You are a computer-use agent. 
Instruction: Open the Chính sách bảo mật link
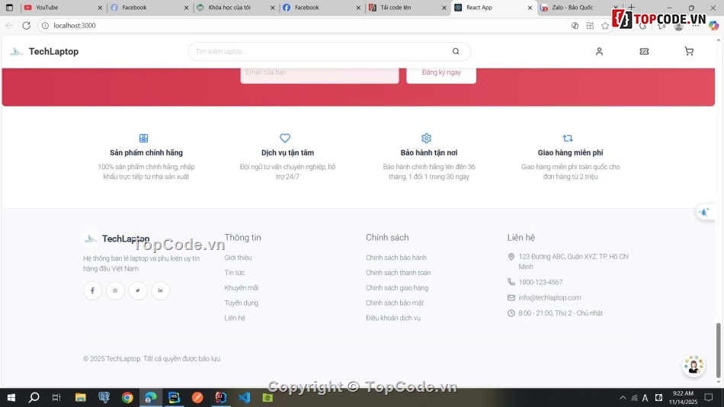[395, 303]
